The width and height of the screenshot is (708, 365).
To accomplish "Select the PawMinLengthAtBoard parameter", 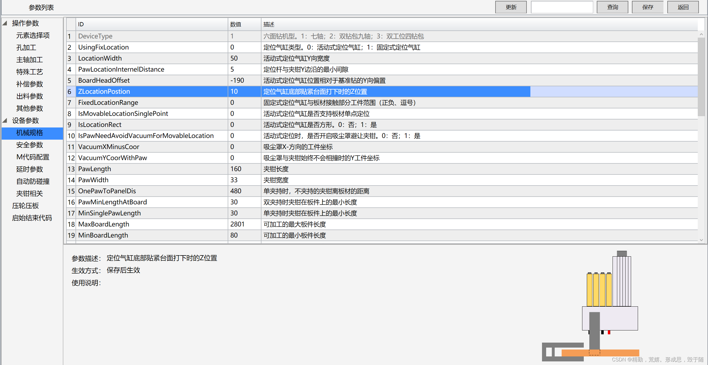I will [x=152, y=202].
